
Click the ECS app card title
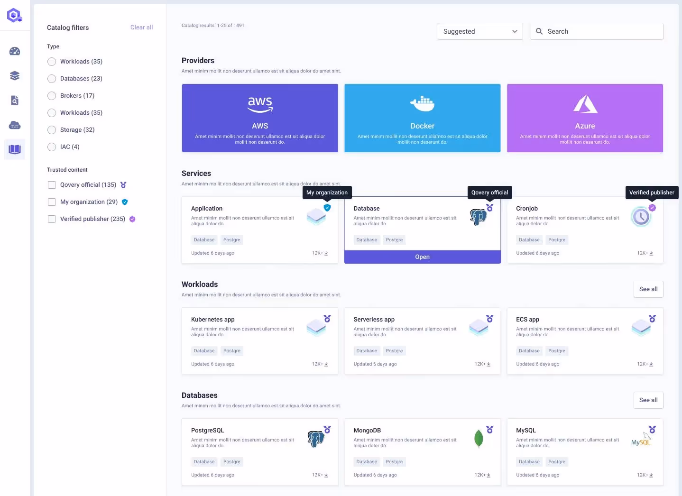point(527,320)
